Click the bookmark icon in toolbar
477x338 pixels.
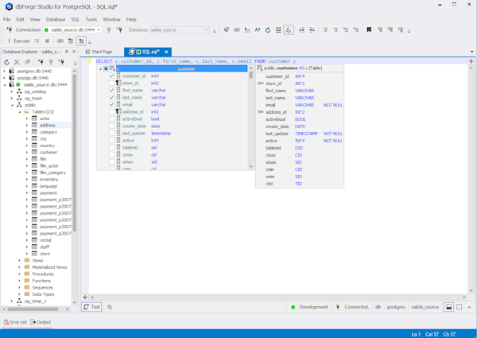[369, 30]
